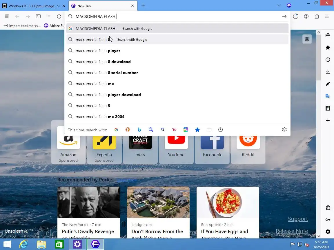The image size is (334, 250).
Task: Open Import bookmarks toolbar item
Action: pos(22,26)
